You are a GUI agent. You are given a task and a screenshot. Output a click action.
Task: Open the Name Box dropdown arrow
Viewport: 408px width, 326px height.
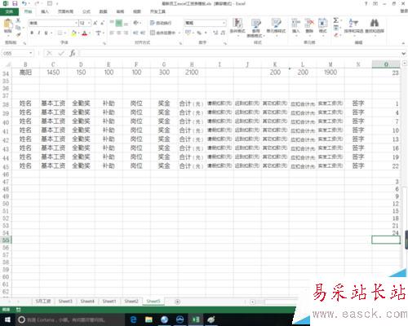point(31,53)
